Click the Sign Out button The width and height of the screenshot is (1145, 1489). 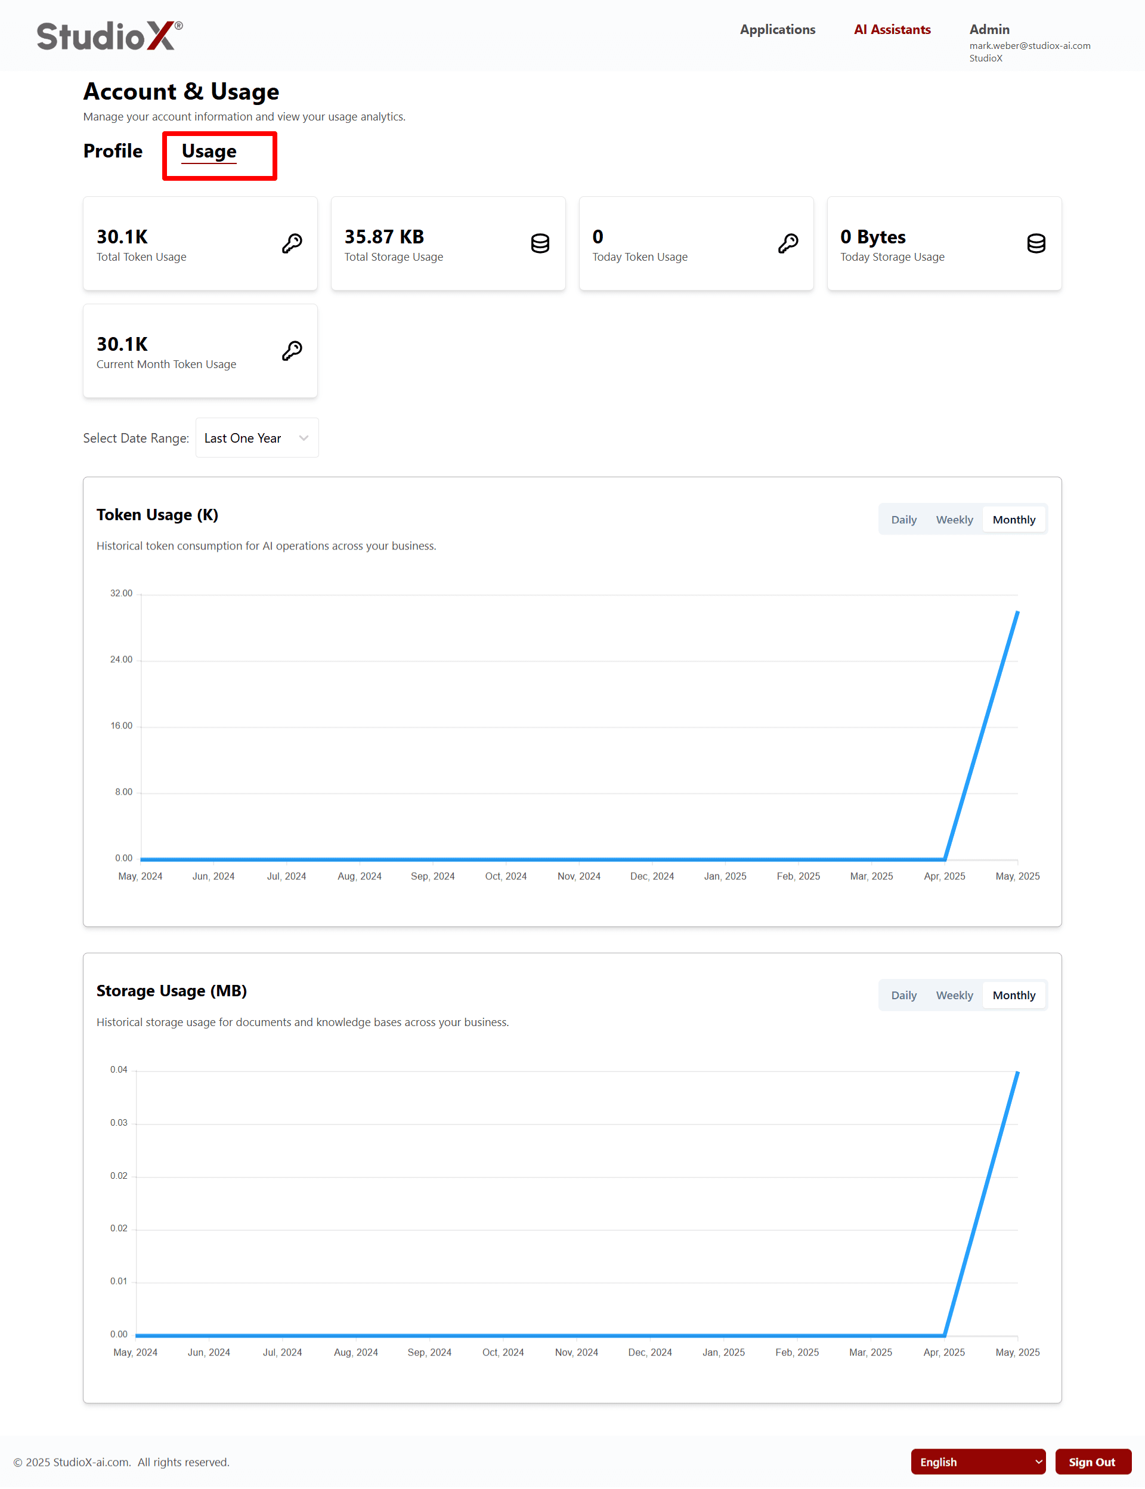tap(1093, 1461)
